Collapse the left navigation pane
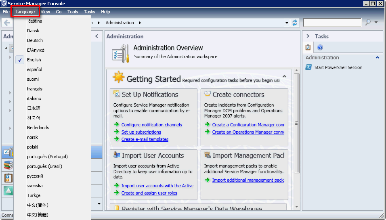386x220 pixels. 97,36
